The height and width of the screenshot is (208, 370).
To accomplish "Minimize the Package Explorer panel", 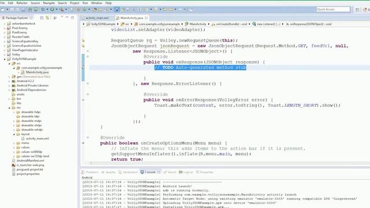I will point(67,18).
